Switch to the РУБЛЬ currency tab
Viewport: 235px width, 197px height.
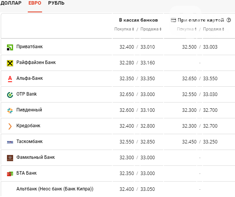(56, 3)
